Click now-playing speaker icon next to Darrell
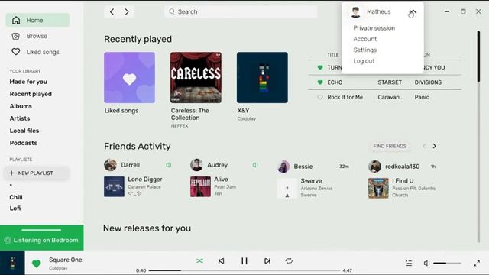 coord(168,165)
